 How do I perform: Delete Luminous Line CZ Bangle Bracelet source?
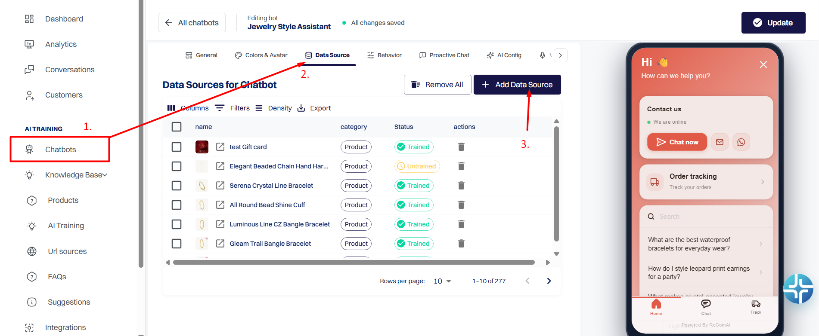[461, 224]
